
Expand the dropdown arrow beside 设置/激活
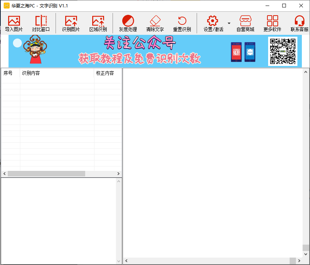(229, 23)
